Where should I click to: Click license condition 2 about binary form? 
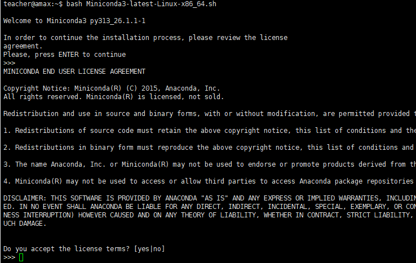tap(209, 148)
